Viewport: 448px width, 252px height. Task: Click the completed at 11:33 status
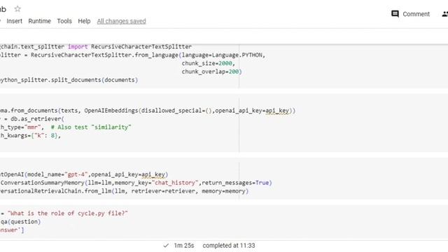pyautogui.click(x=229, y=246)
